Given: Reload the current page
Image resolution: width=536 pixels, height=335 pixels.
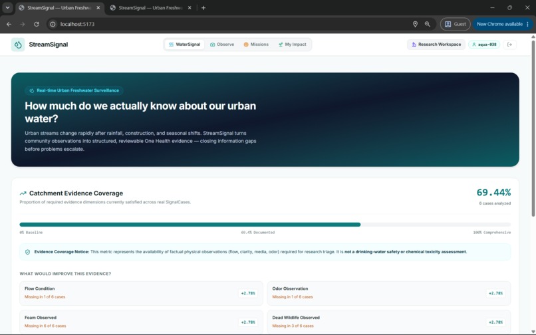Looking at the screenshot, I should (x=36, y=24).
